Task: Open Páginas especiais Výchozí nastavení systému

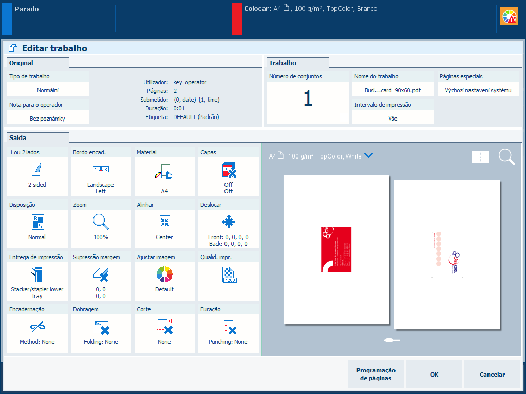Action: [x=478, y=89]
